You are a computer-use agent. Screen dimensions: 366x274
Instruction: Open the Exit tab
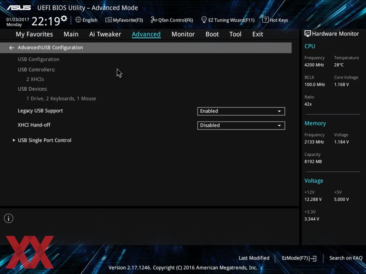click(258, 34)
